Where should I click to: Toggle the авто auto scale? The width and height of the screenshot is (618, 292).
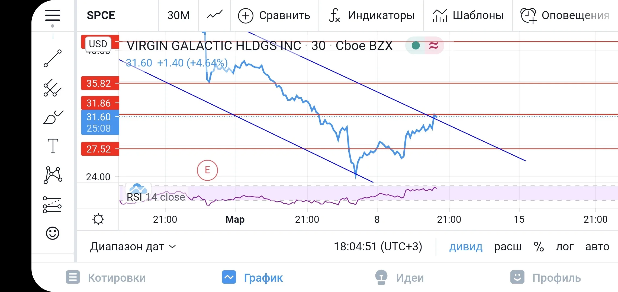[597, 247]
